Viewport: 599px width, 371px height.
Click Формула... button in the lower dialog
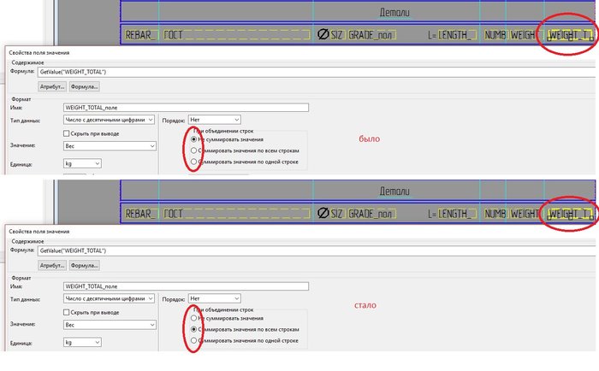click(x=85, y=265)
